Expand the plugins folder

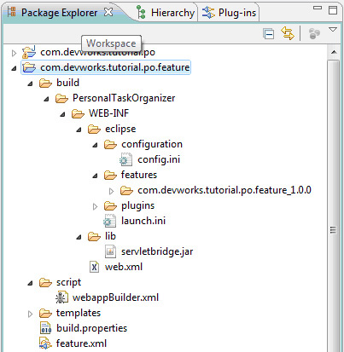pyautogui.click(x=96, y=206)
